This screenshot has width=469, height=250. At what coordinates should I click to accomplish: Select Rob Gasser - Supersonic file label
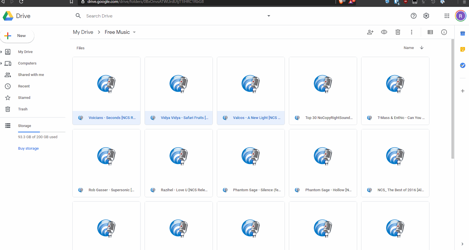point(111,190)
